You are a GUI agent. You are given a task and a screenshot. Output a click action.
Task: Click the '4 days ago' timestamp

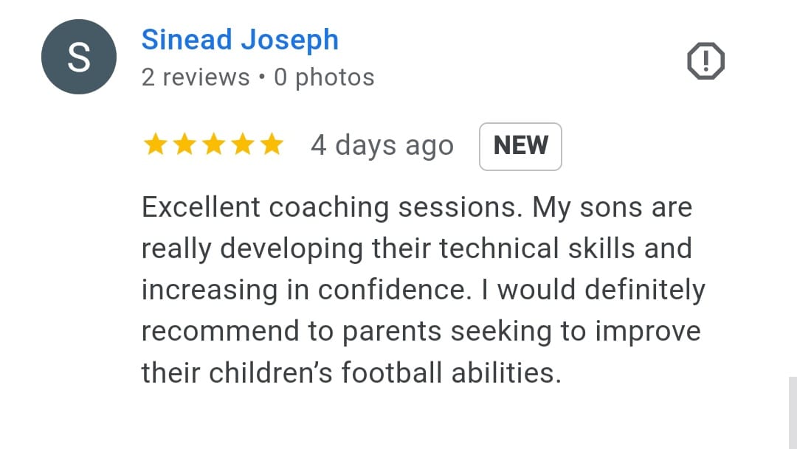pos(382,146)
